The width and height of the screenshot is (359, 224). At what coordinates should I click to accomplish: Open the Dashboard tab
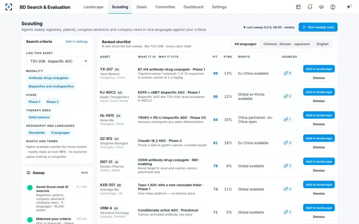(193, 7)
